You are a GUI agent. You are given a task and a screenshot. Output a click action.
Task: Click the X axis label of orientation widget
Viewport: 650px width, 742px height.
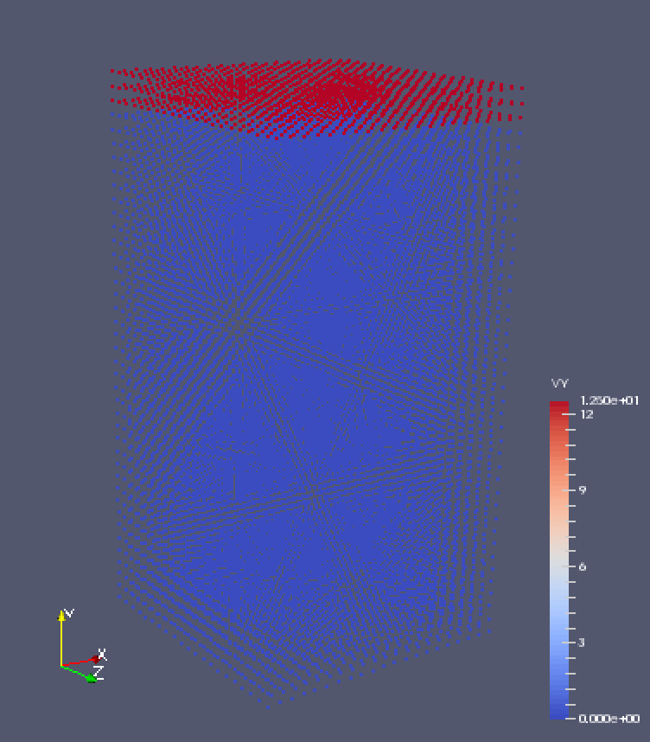coord(102,655)
